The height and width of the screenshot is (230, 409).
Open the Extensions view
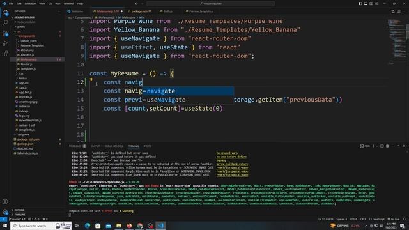coord(5,54)
